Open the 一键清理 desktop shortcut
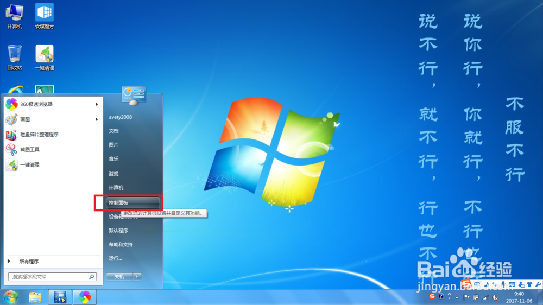This screenshot has width=543, height=305. click(x=45, y=58)
